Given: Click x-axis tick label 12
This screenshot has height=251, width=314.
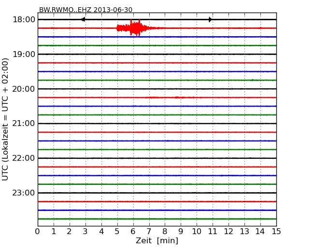Looking at the screenshot, I should point(228,232).
